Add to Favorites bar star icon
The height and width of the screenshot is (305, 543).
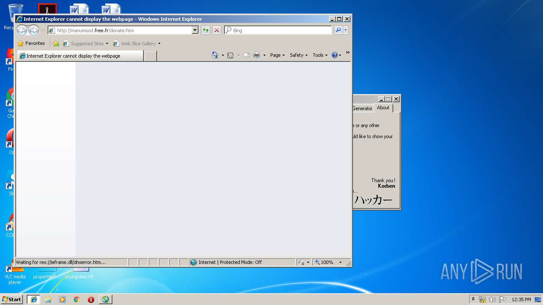click(56, 44)
